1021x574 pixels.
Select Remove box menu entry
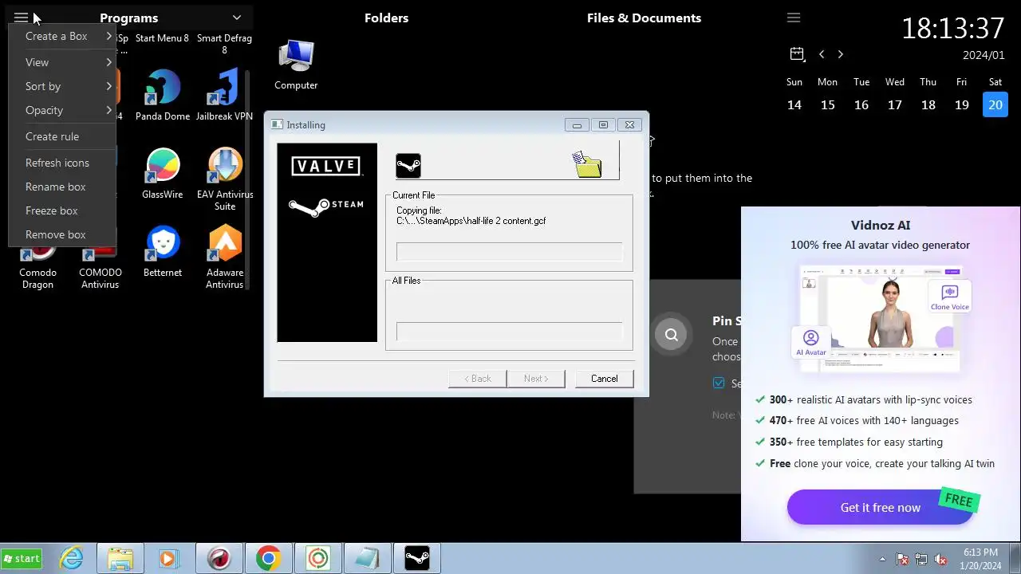point(62,234)
